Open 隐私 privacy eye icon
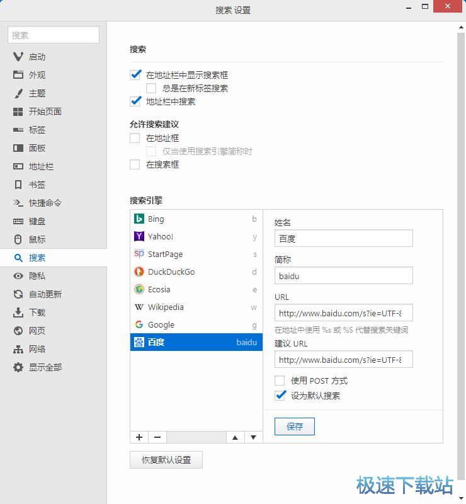 point(18,276)
